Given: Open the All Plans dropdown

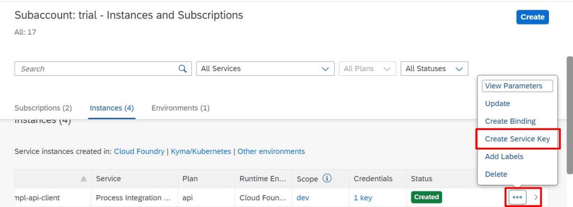Looking at the screenshot, I should (367, 69).
